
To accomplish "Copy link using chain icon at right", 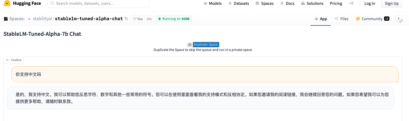I will [401, 21].
